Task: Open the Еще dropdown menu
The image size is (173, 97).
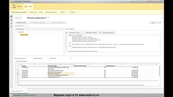Action: (154, 23)
